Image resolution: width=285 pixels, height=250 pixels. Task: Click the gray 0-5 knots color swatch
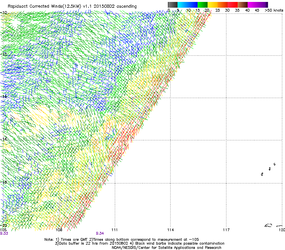(173, 5)
